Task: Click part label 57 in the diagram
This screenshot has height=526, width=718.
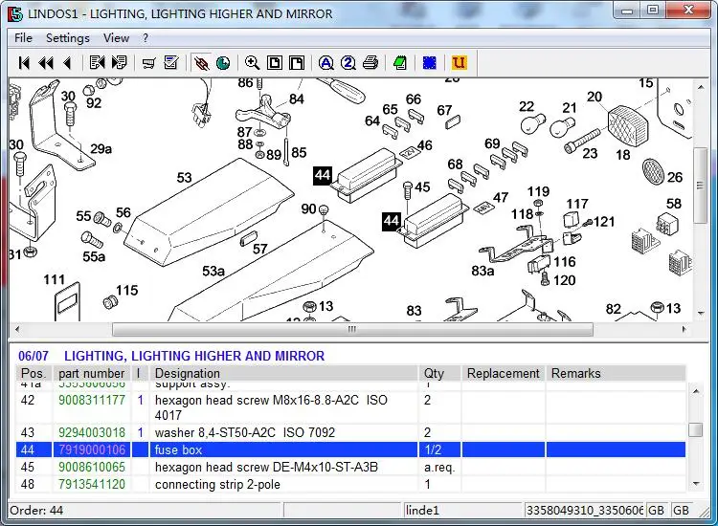Action: coord(260,250)
